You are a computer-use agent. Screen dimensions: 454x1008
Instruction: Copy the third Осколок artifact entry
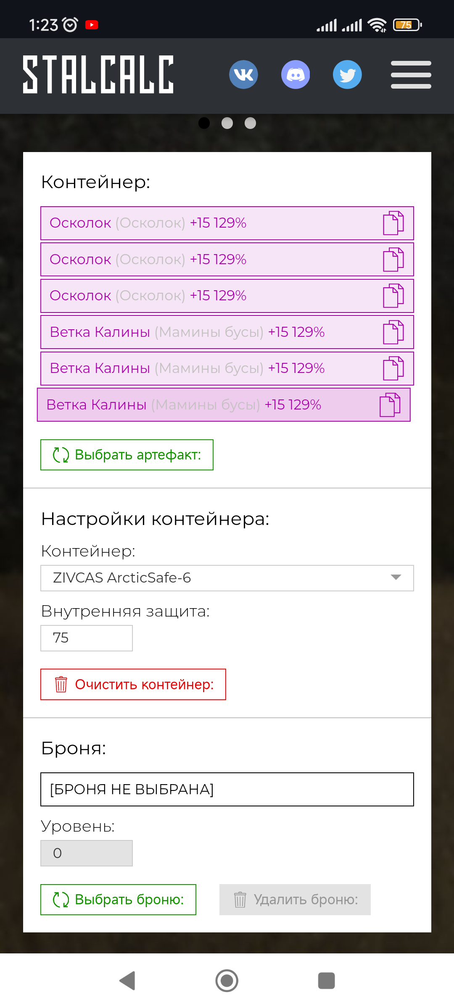[x=393, y=296]
